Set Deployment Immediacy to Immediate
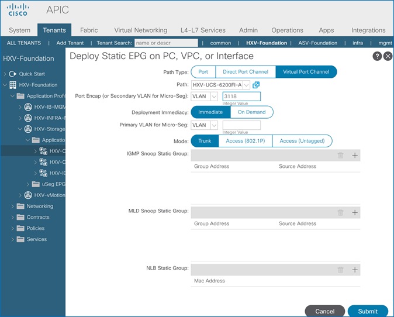 [x=210, y=112]
